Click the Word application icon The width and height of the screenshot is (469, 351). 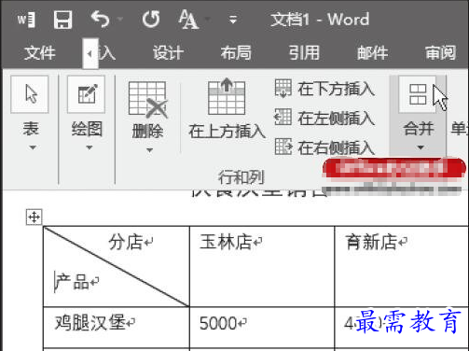[26, 20]
